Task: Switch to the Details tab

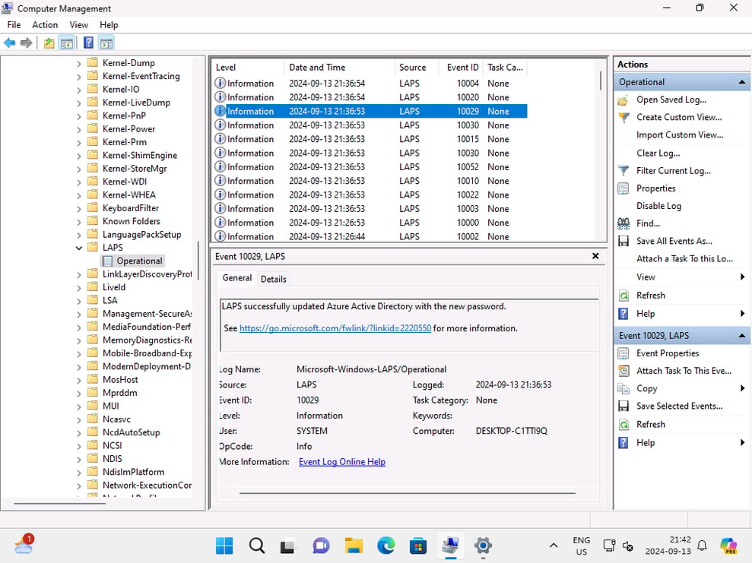Action: [274, 280]
